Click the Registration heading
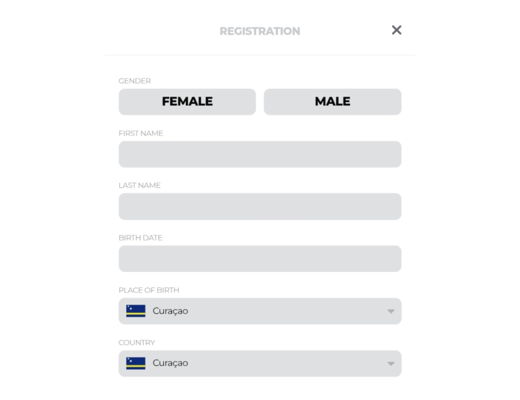Screen dimensions: 520x400 [x=260, y=31]
